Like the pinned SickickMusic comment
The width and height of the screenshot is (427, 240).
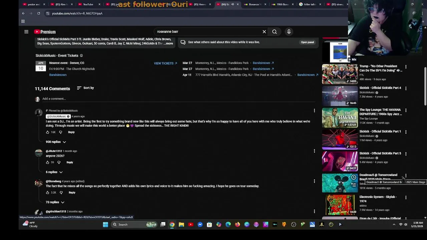[x=47, y=132]
